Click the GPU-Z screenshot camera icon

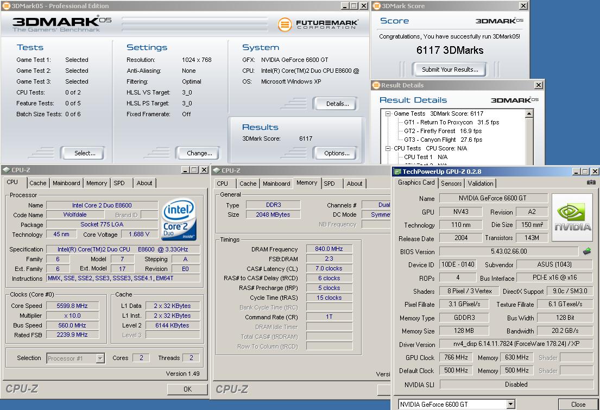click(x=591, y=182)
